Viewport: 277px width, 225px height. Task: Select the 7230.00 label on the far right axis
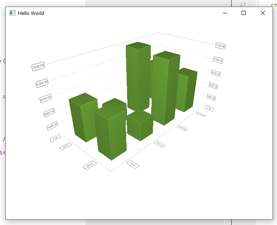point(220,46)
